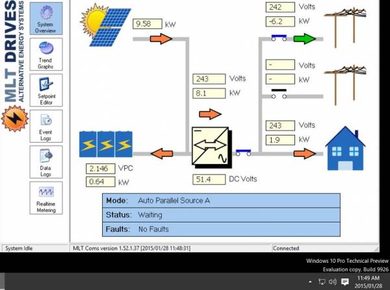Open the Data Logs
Screen dimensions: 390x290
point(46,162)
